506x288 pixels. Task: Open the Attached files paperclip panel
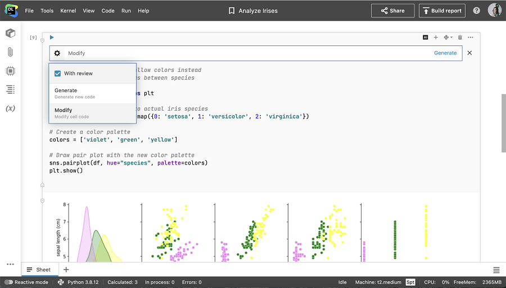(10, 52)
